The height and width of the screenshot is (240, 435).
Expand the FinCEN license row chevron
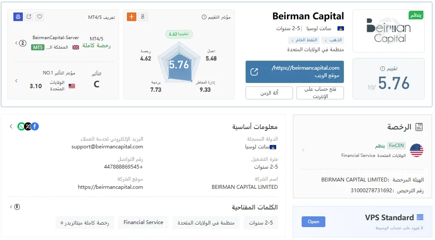point(303,150)
